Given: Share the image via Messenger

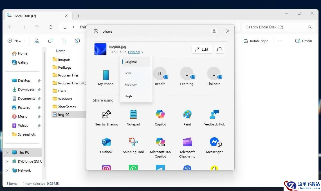Looking at the screenshot, I should pos(214,145).
